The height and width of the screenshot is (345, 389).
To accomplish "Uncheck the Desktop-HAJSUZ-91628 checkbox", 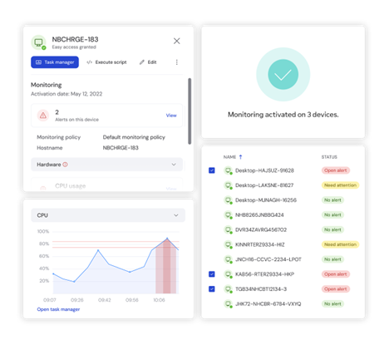I will click(x=212, y=170).
